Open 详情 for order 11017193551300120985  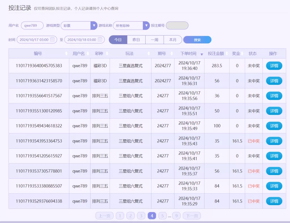click(274, 111)
